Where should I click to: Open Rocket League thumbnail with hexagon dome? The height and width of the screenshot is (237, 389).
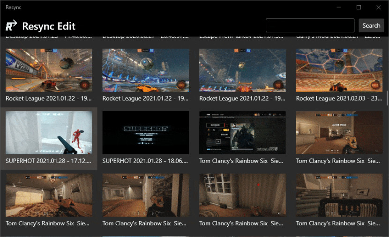[x=339, y=70]
